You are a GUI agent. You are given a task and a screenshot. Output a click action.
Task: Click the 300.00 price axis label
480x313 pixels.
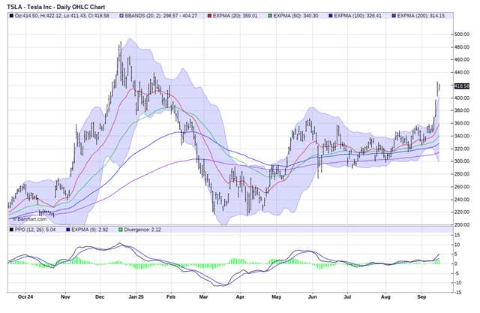[462, 161]
